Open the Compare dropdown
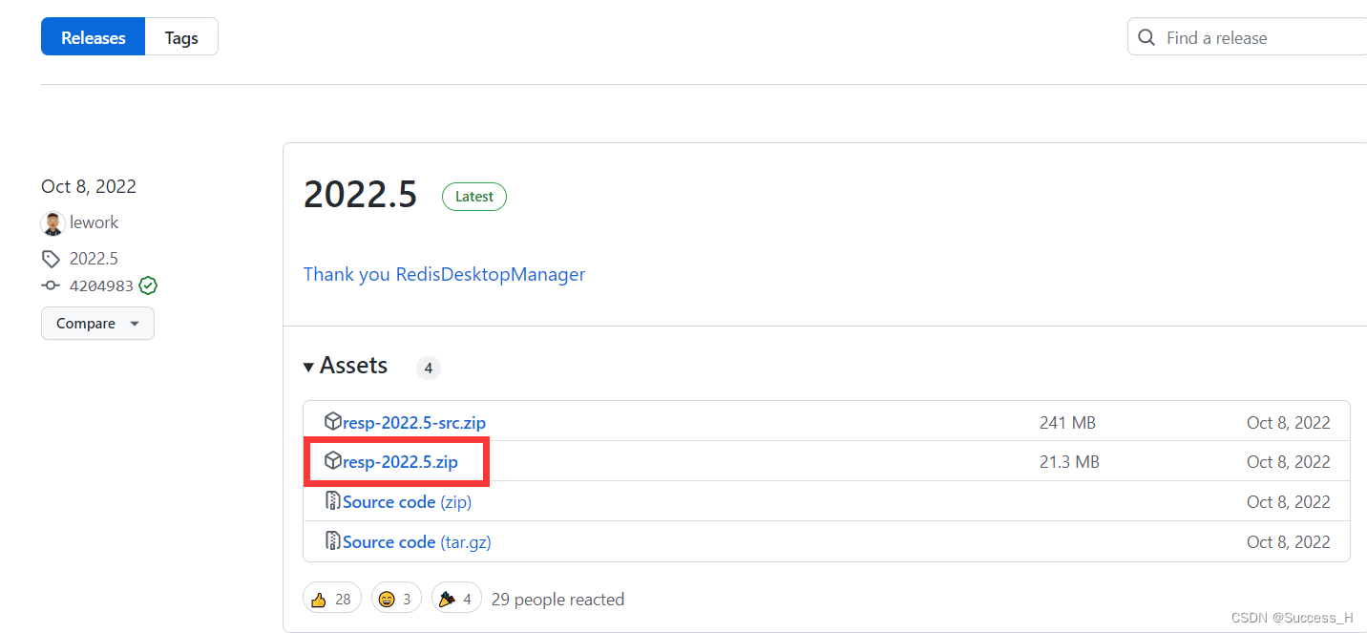 coord(97,324)
